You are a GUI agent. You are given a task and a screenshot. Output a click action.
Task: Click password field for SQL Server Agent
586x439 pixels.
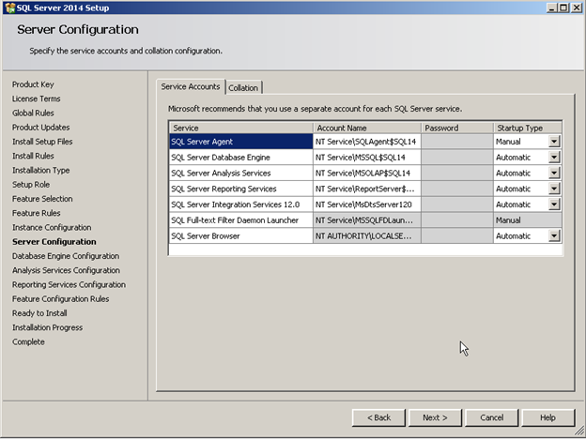click(x=457, y=142)
